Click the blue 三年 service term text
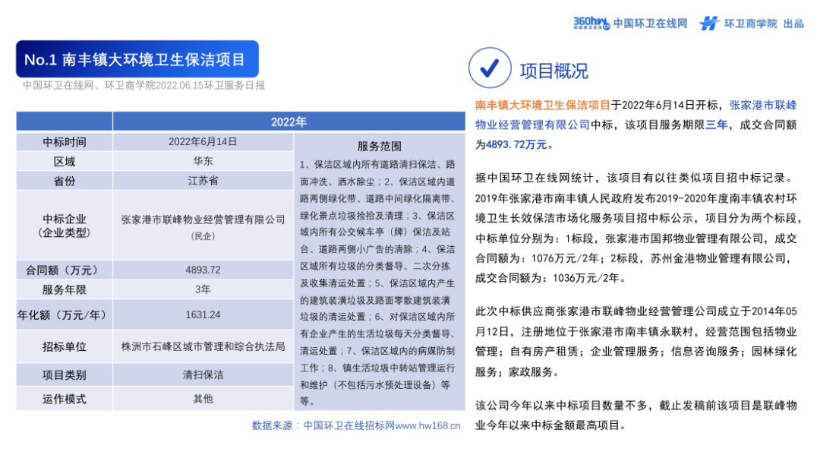The width and height of the screenshot is (820, 455). (x=717, y=125)
